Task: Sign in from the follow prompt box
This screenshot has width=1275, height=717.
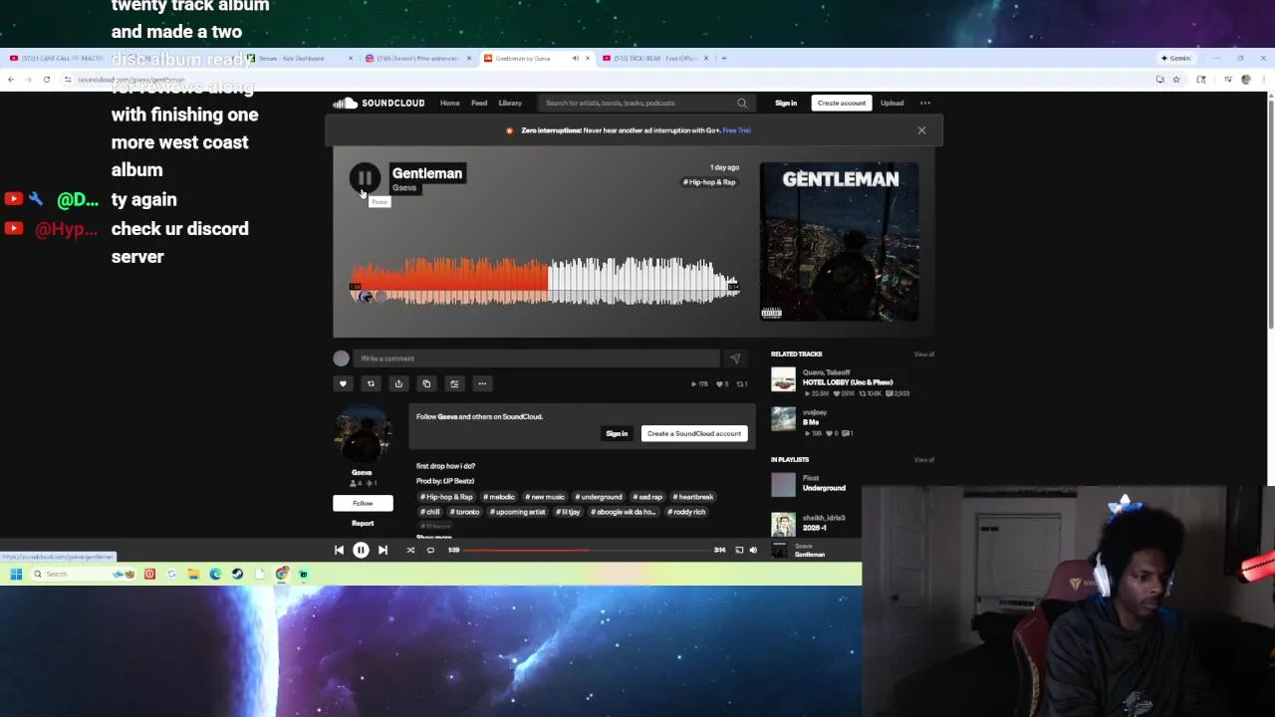Action: pyautogui.click(x=617, y=433)
